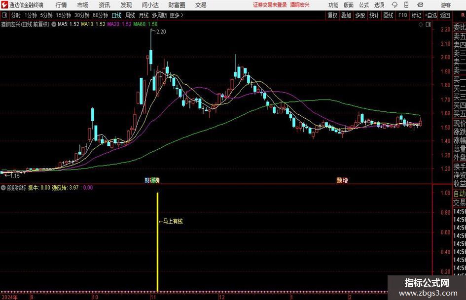Expand 更多 period options
466x300 pixels.
(x=177, y=15)
